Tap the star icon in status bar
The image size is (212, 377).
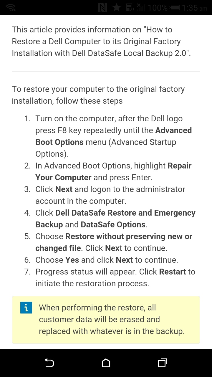tap(117, 8)
